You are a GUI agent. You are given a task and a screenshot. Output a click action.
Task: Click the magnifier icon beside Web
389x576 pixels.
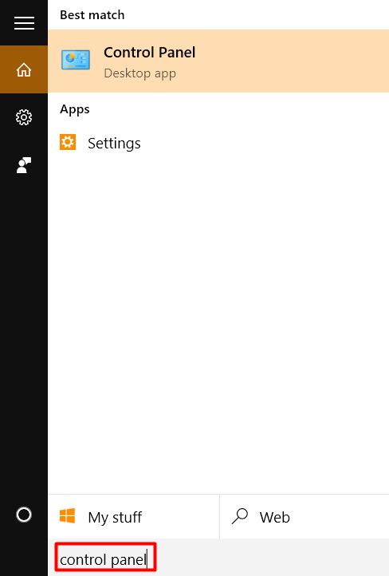tap(240, 516)
